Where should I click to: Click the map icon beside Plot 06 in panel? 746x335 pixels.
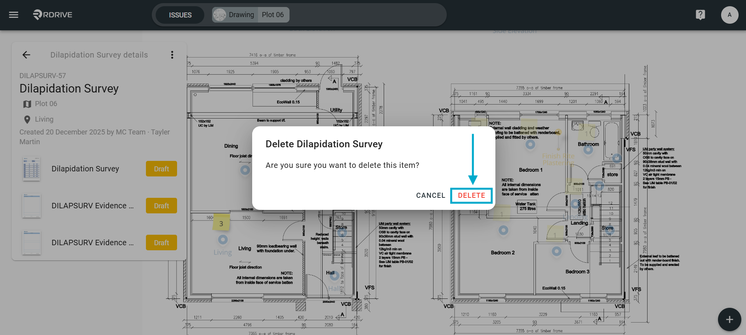pos(27,104)
